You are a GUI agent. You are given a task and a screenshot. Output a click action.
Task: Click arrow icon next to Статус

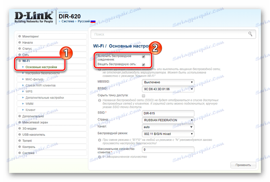pyautogui.click(x=20, y=49)
